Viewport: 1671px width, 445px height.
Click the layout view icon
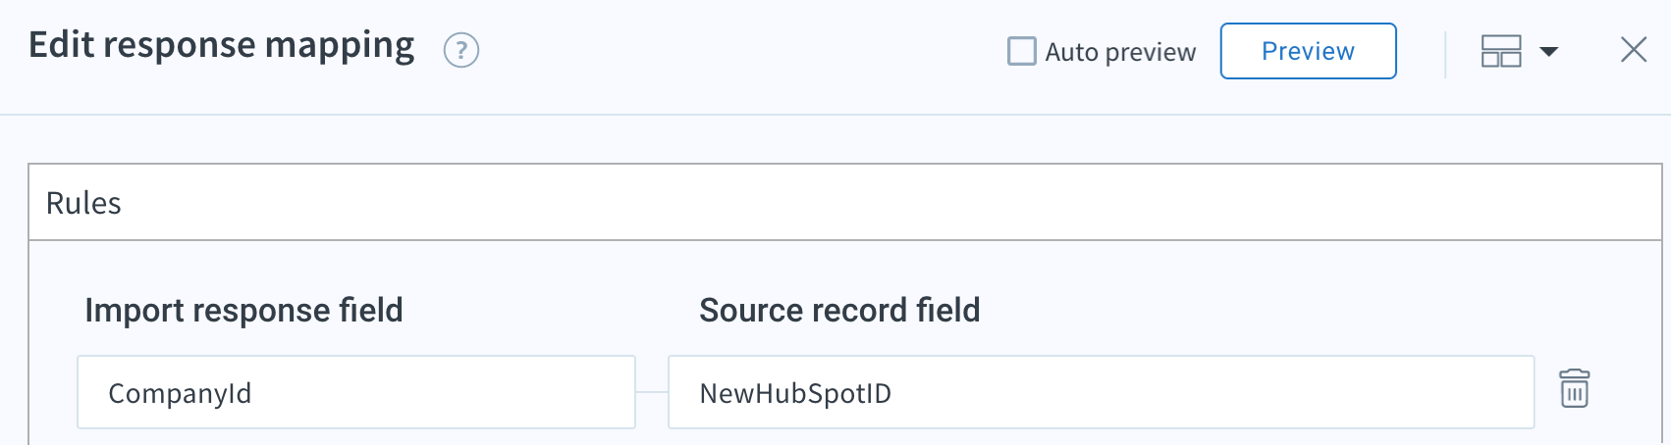pyautogui.click(x=1500, y=51)
